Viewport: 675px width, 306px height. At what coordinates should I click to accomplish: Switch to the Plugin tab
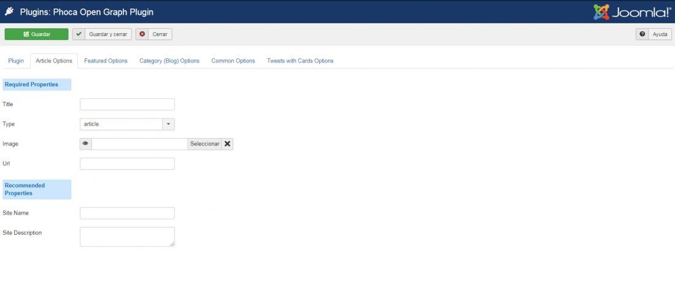coord(16,61)
